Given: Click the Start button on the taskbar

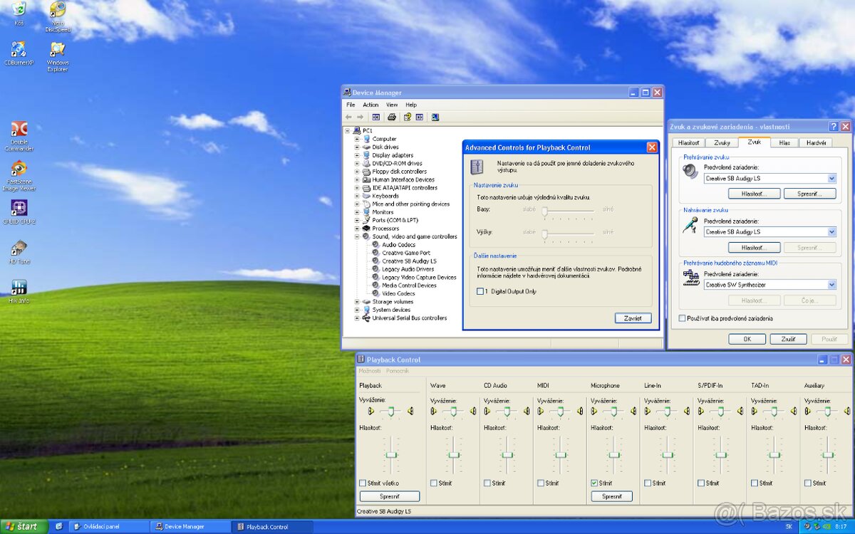Looking at the screenshot, I should [x=24, y=527].
